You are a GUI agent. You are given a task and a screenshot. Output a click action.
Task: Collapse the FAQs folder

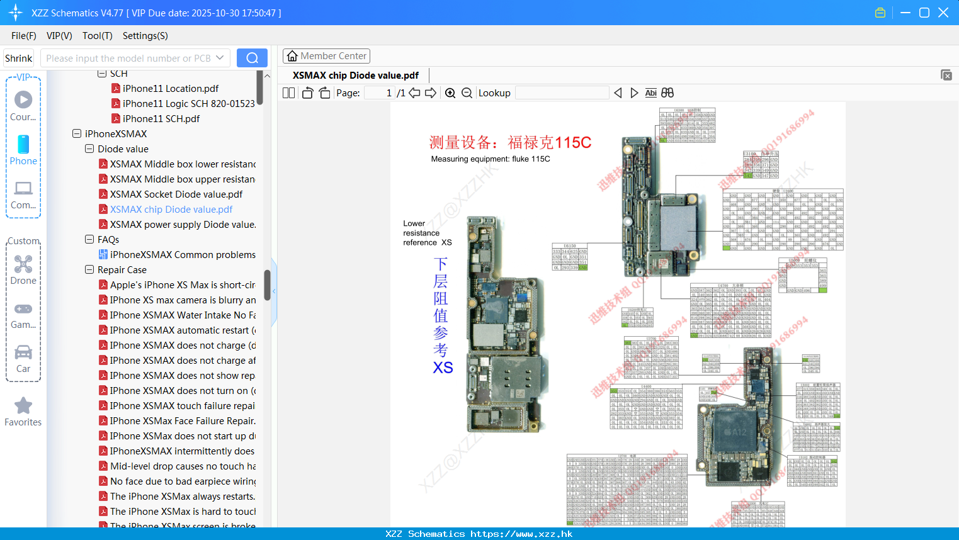click(x=89, y=239)
